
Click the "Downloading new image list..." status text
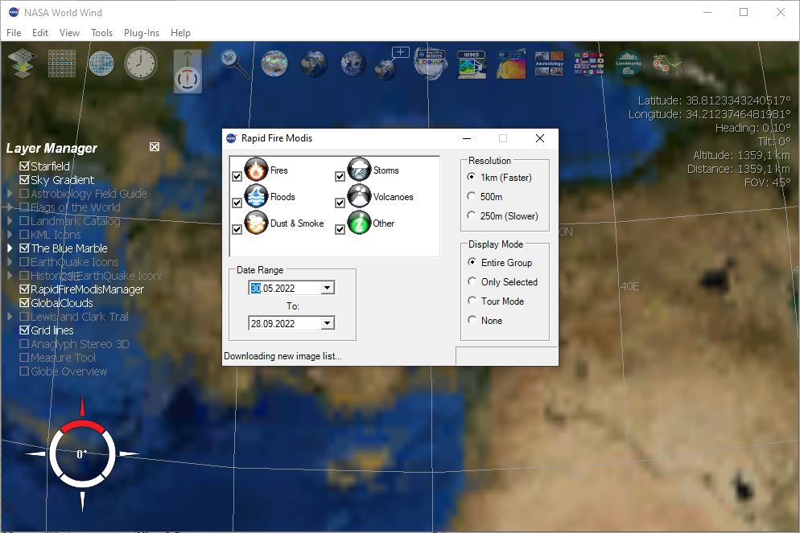tap(282, 356)
